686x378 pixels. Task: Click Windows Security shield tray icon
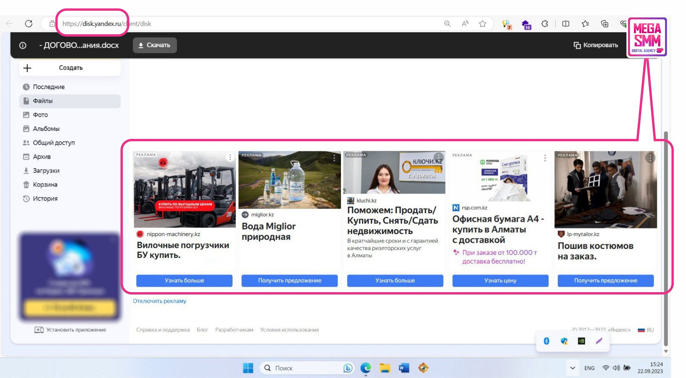point(564,341)
